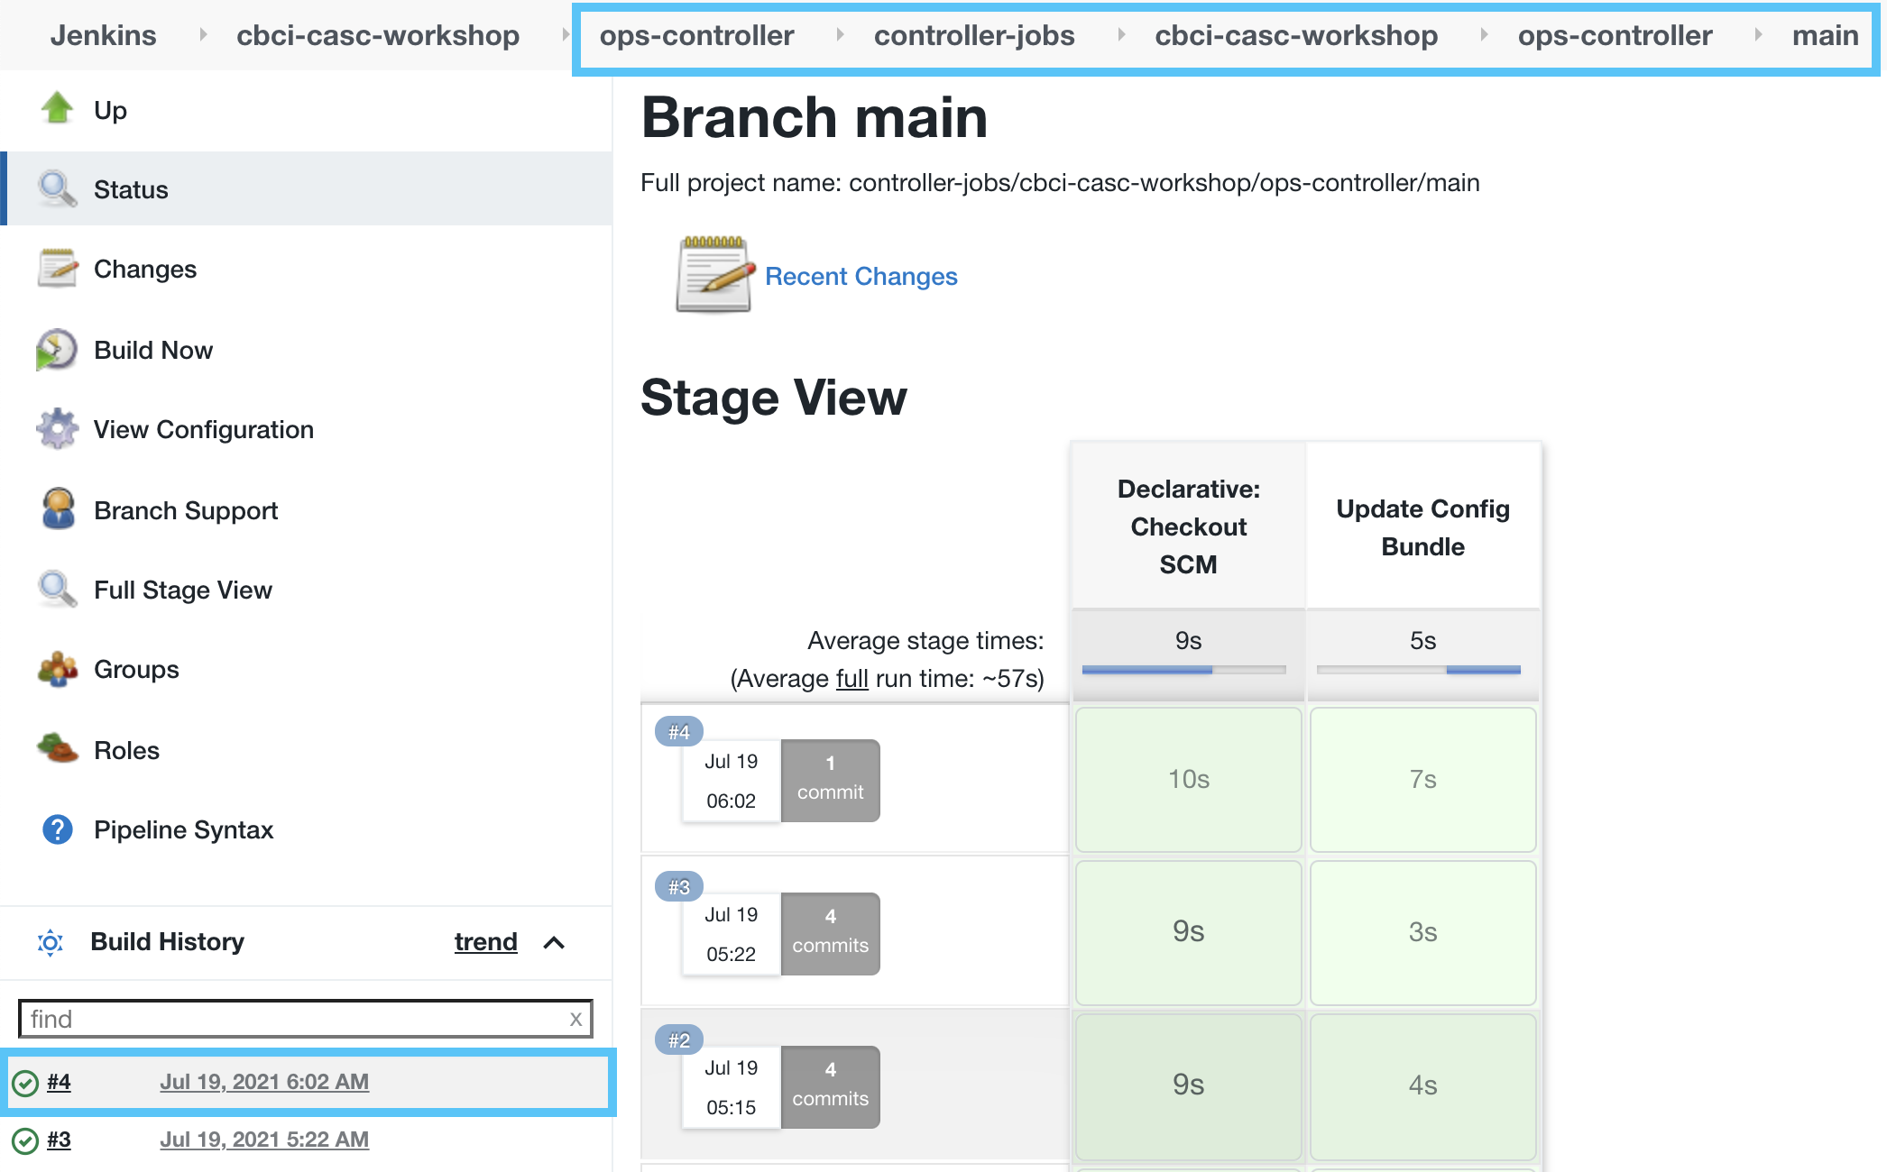Open the Recent Changes link

(861, 276)
